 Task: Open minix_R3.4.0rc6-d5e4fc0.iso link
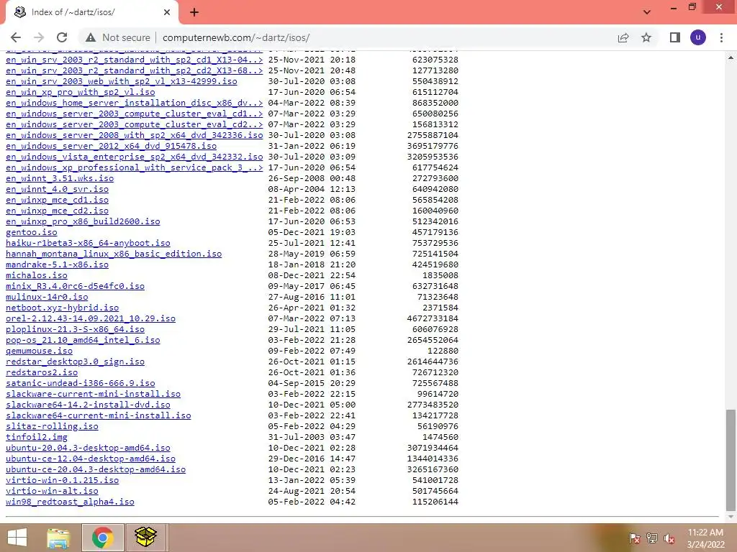click(x=75, y=286)
